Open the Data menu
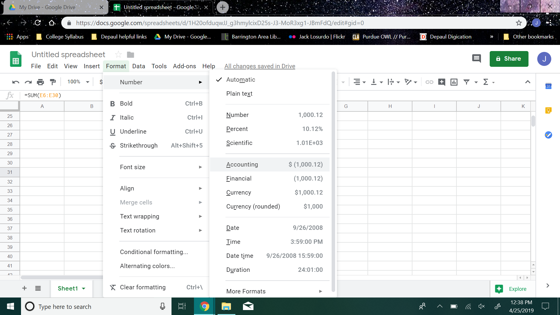 tap(139, 66)
